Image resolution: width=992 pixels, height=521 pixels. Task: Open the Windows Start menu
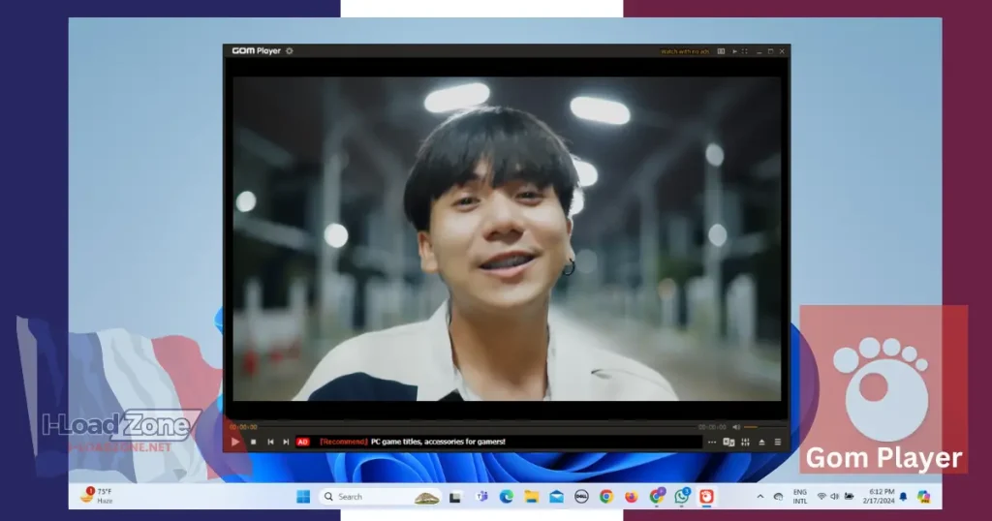303,497
